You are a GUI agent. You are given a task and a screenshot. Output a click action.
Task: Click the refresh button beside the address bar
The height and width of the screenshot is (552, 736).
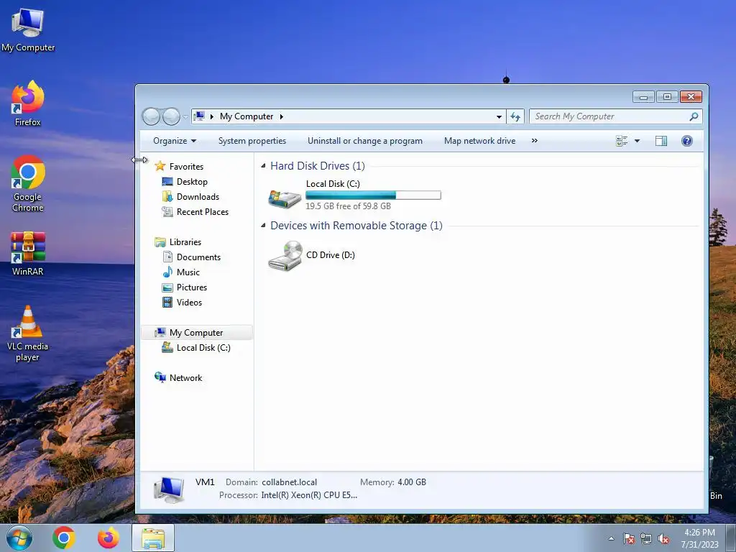click(x=515, y=116)
